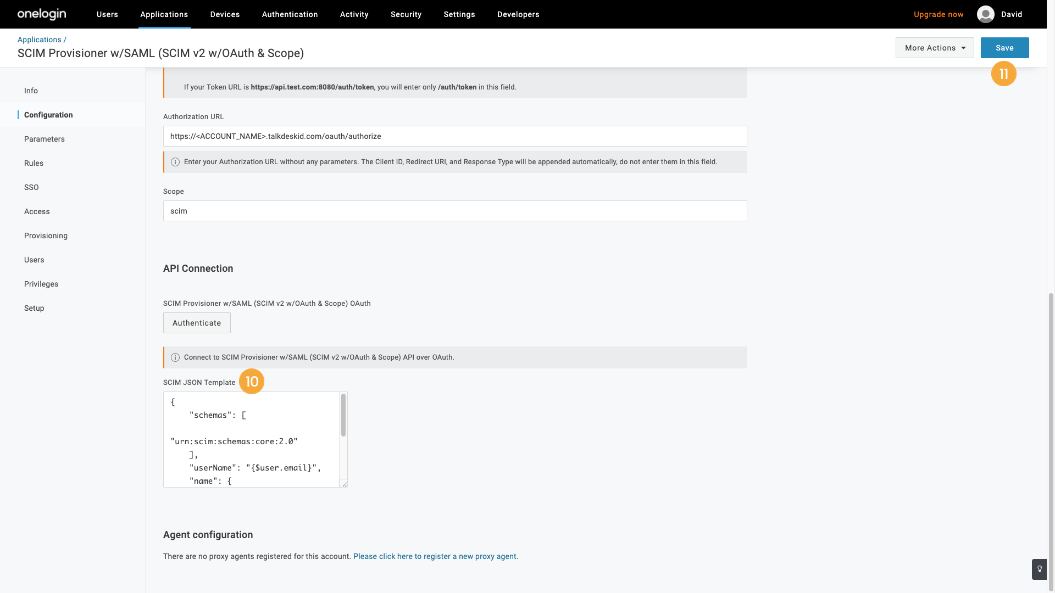This screenshot has height=593, width=1055.
Task: Click the info icon in the Authorization URL hint
Action: [x=175, y=162]
